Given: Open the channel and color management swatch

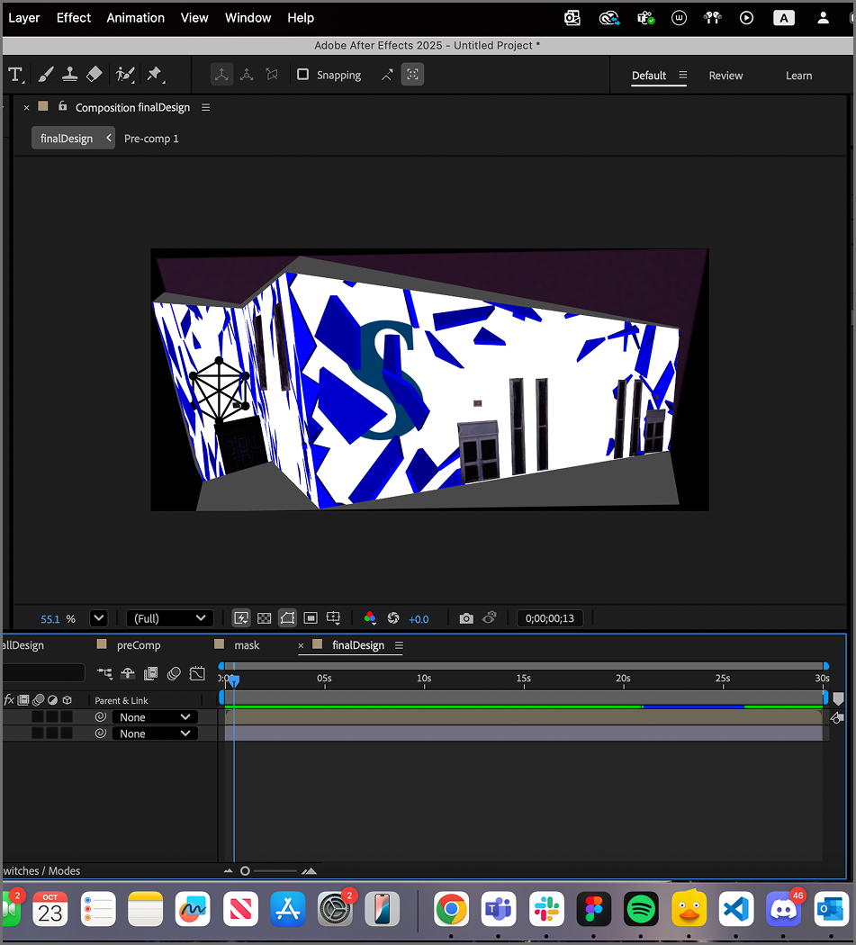Looking at the screenshot, I should tap(370, 618).
